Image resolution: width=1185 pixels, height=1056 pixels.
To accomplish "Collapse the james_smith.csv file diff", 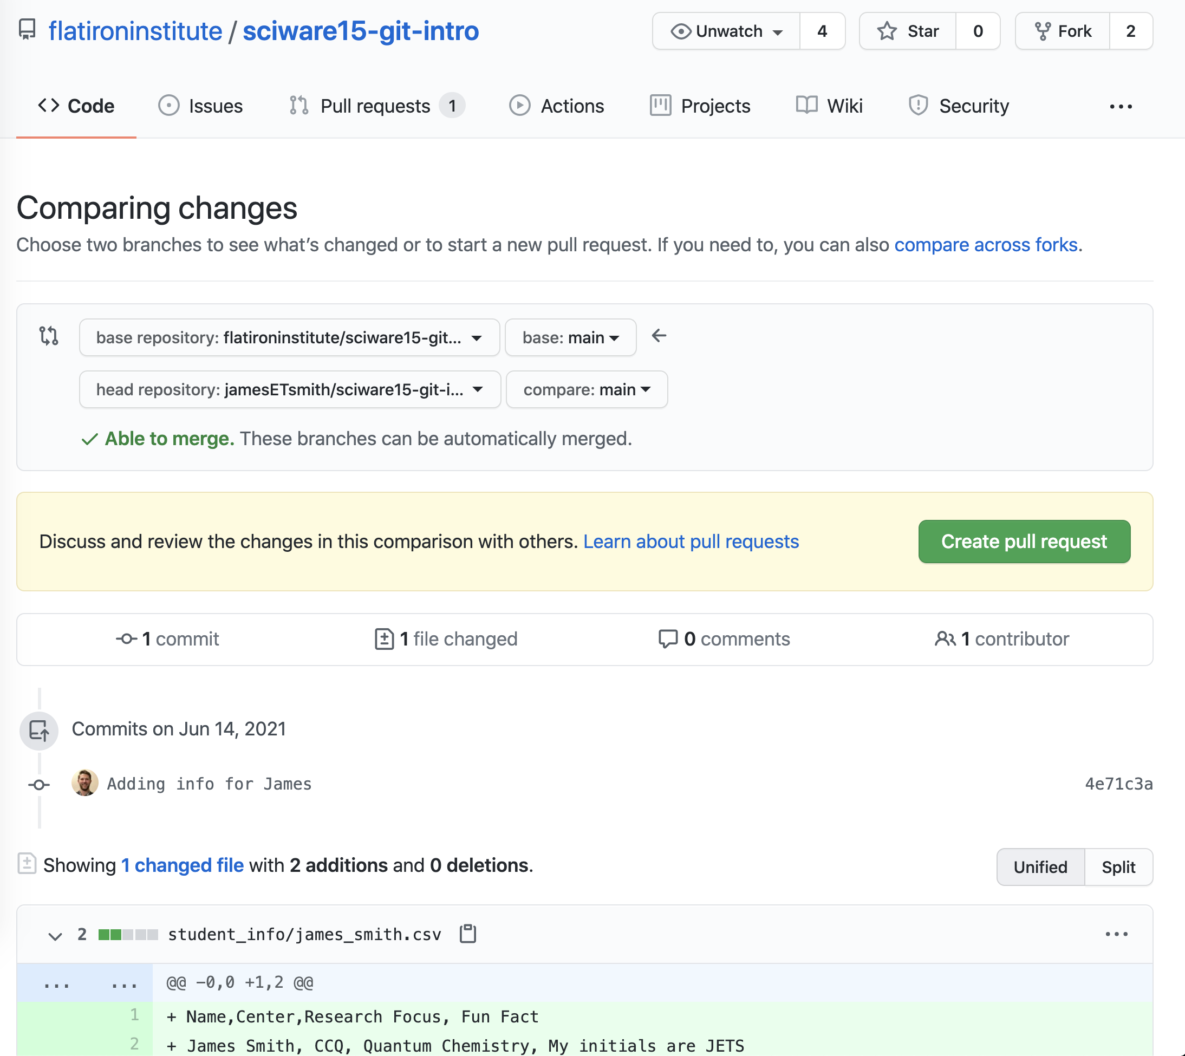I will [x=55, y=935].
